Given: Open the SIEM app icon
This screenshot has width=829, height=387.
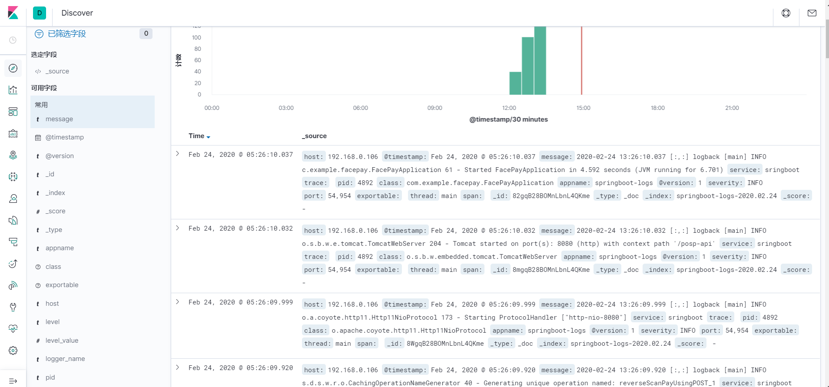Looking at the screenshot, I should point(13,285).
